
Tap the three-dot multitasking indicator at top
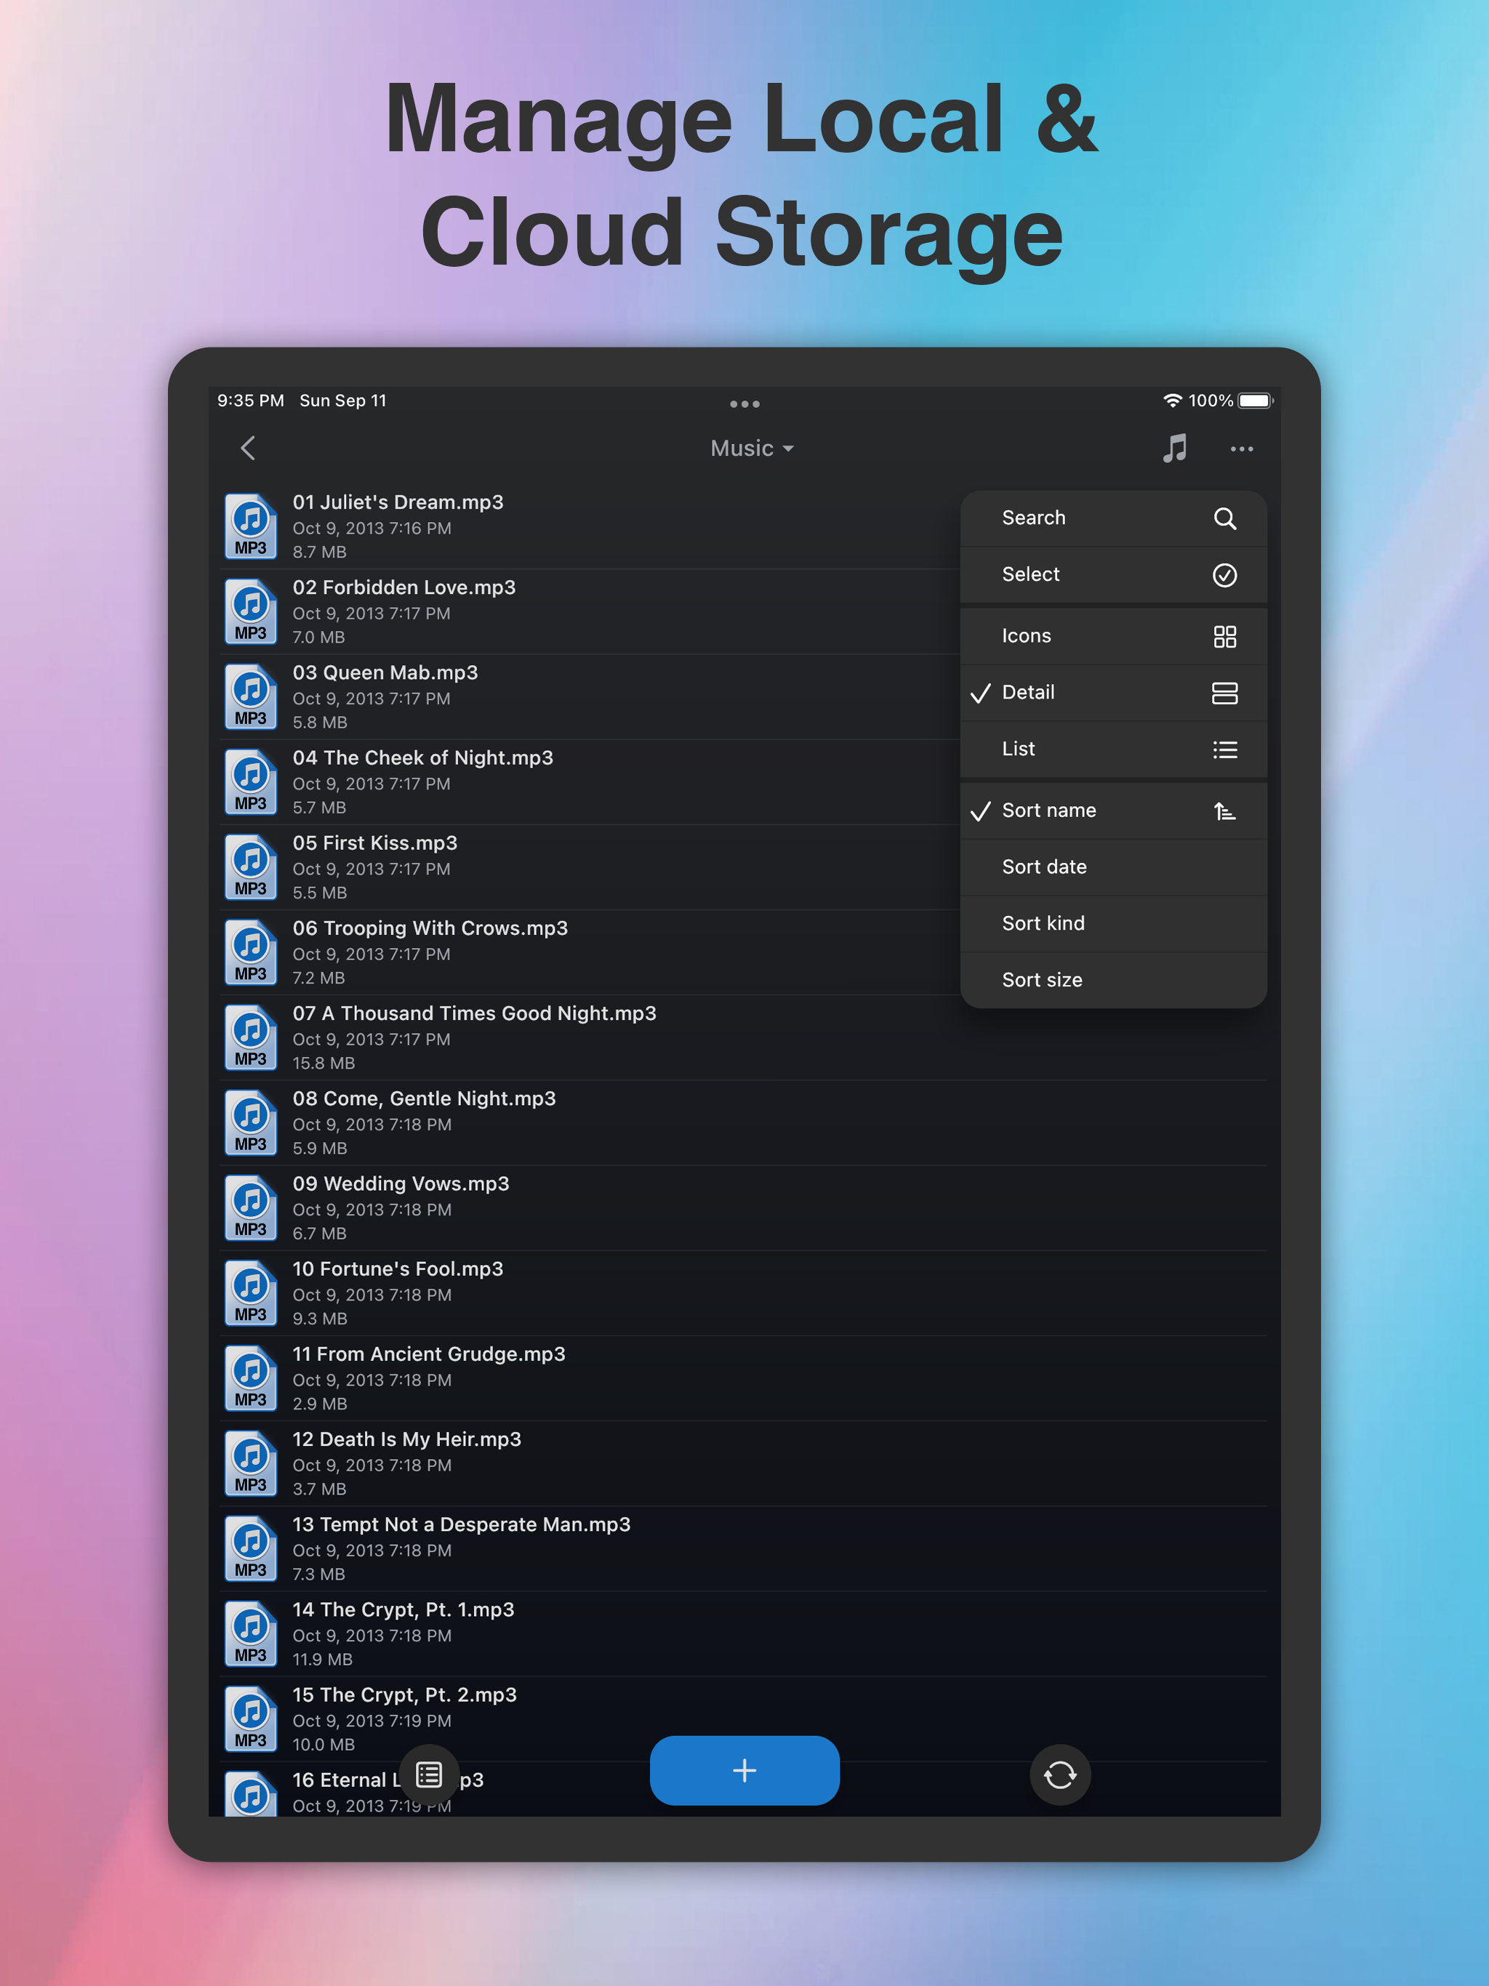click(x=744, y=404)
